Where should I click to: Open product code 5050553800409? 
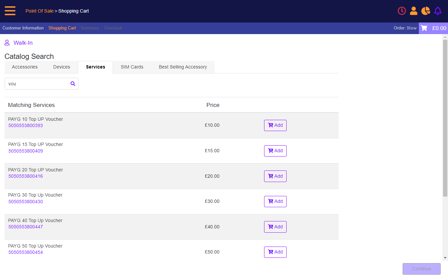click(x=26, y=151)
